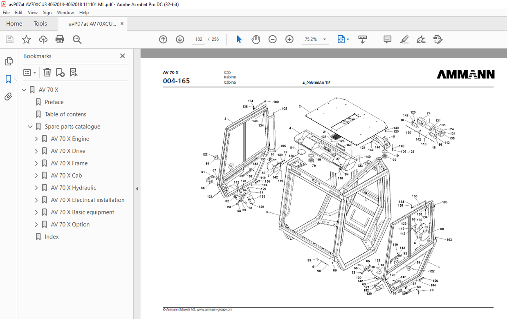This screenshot has height=319, width=507.
Task: Open the Attachments panel
Action: [9, 96]
